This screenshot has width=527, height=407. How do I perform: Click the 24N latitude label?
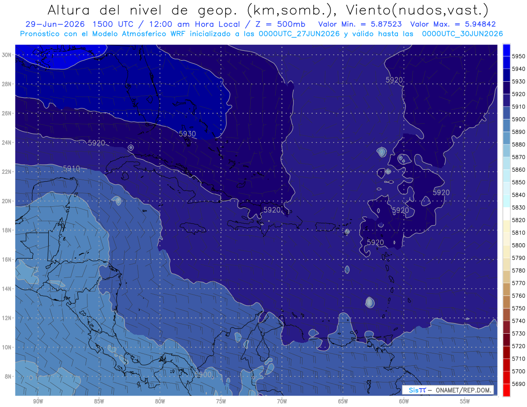pyautogui.click(x=7, y=143)
